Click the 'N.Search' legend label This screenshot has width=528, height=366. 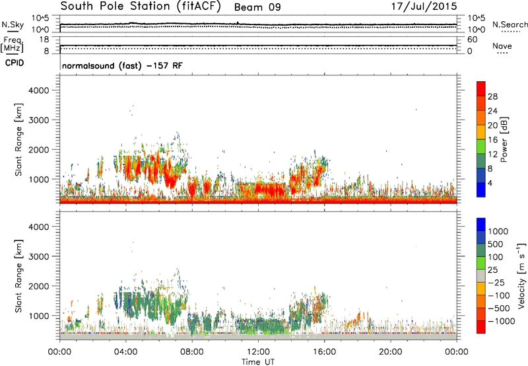pos(510,24)
